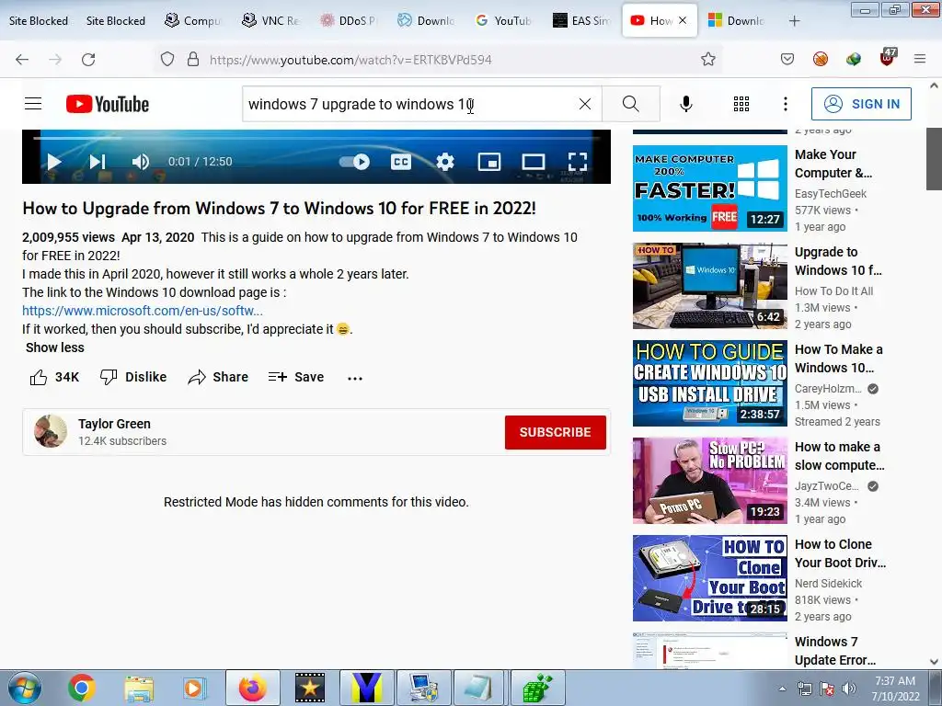Image resolution: width=942 pixels, height=706 pixels.
Task: Save video to a playlist
Action: (x=296, y=377)
